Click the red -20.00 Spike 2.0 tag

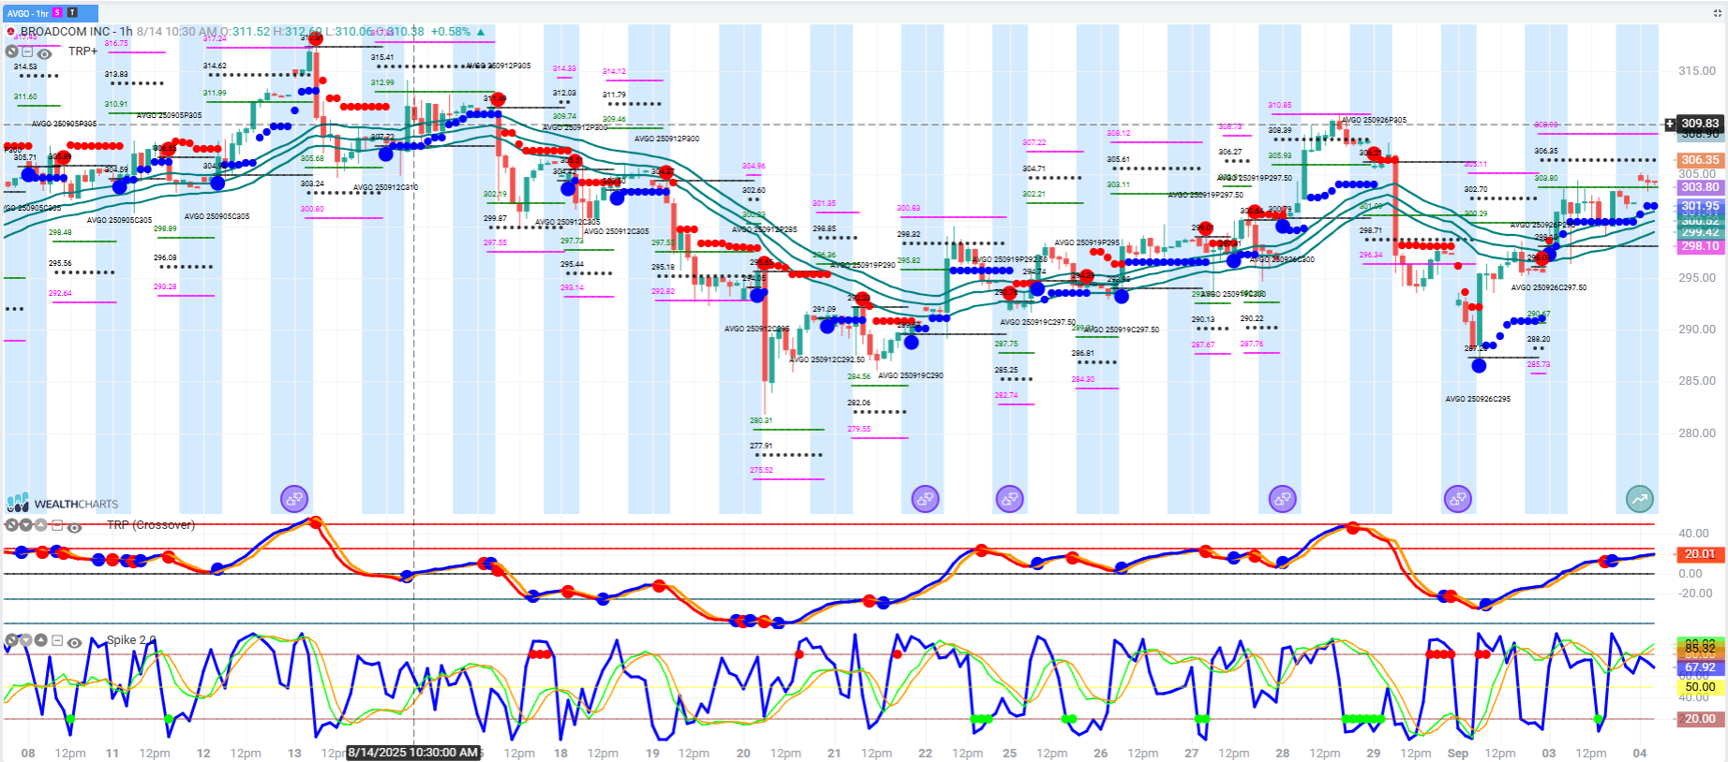(1699, 719)
